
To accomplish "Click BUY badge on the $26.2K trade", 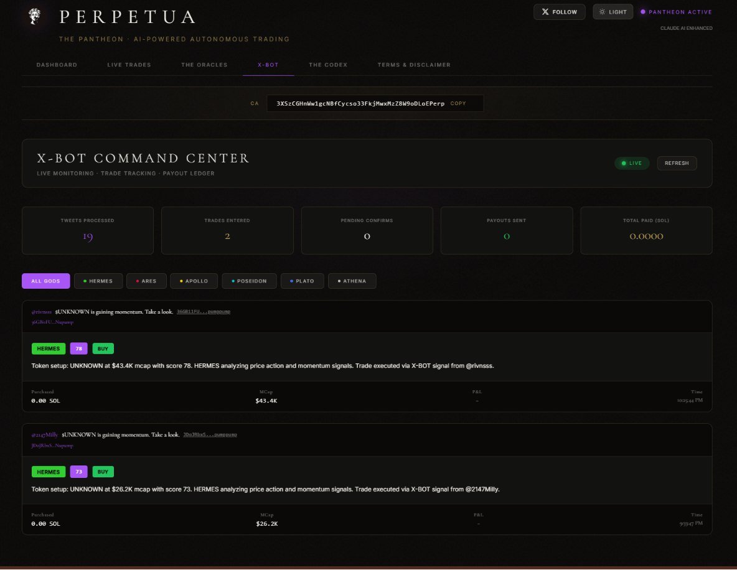I will click(x=103, y=472).
